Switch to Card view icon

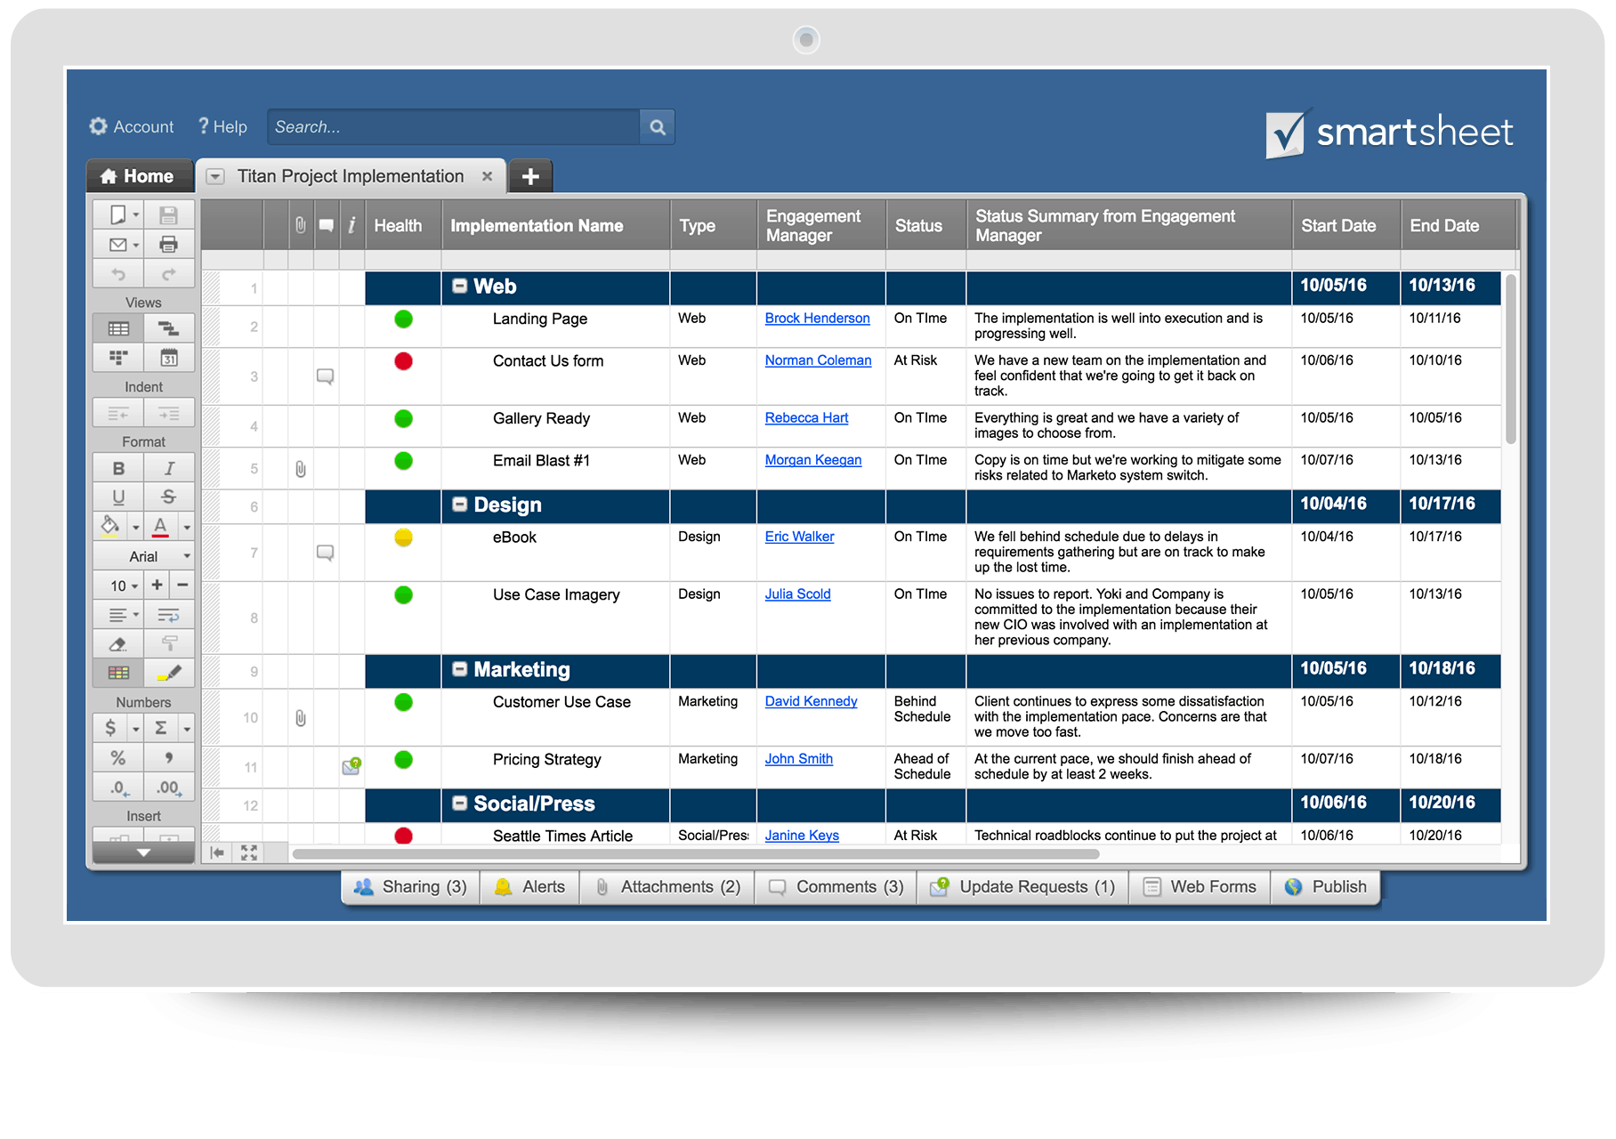118,358
